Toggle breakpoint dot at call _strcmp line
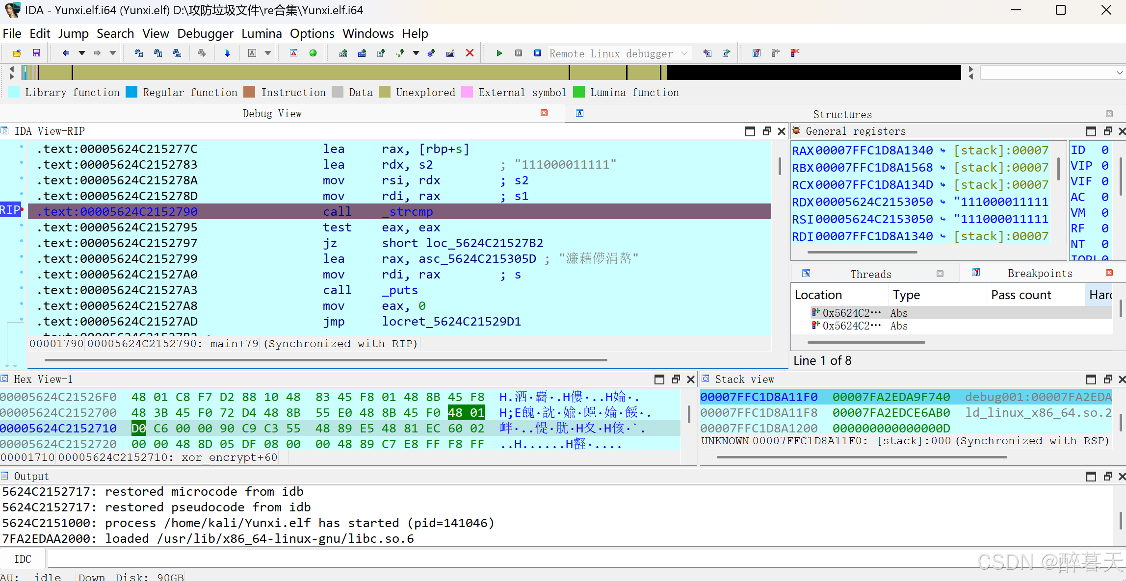1126x581 pixels. tap(22, 210)
